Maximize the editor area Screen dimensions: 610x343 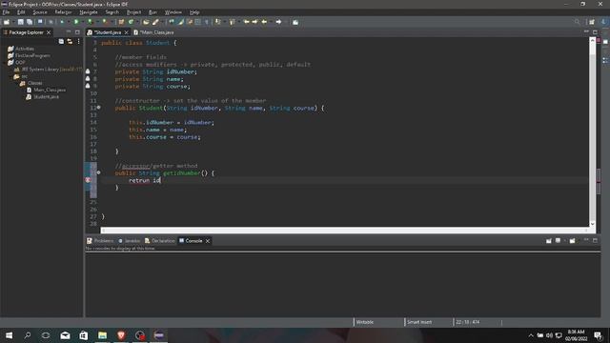[595, 31]
